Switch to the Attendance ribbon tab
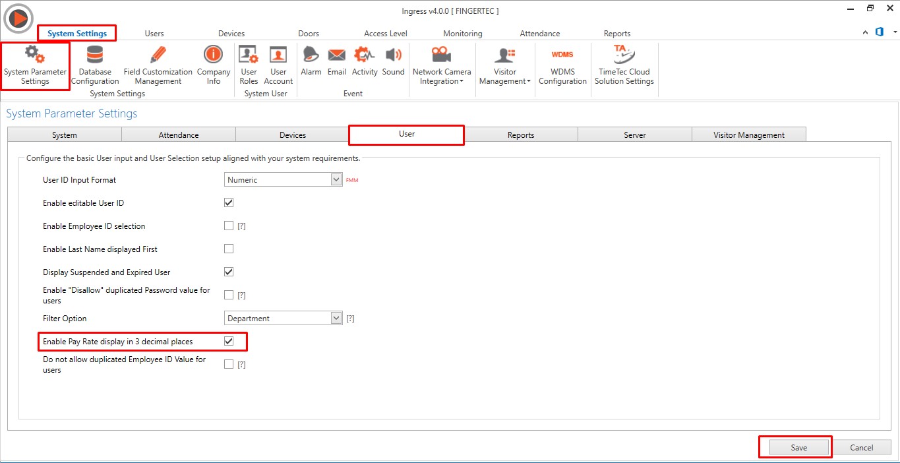Image resolution: width=900 pixels, height=463 pixels. [x=540, y=34]
